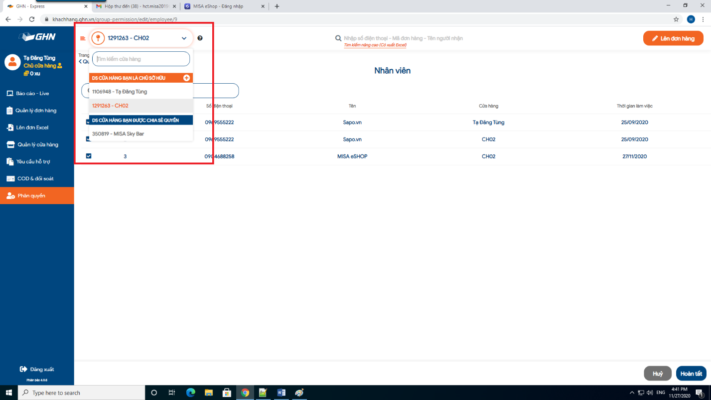Open Word from Windows taskbar

281,393
